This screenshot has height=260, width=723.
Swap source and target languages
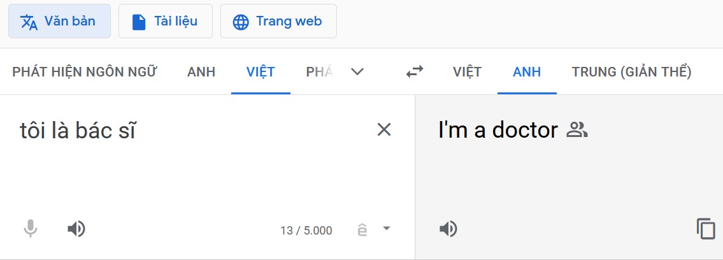point(414,71)
